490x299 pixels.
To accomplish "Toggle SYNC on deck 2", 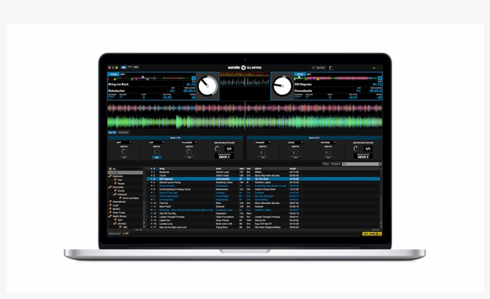I will coord(300,74).
